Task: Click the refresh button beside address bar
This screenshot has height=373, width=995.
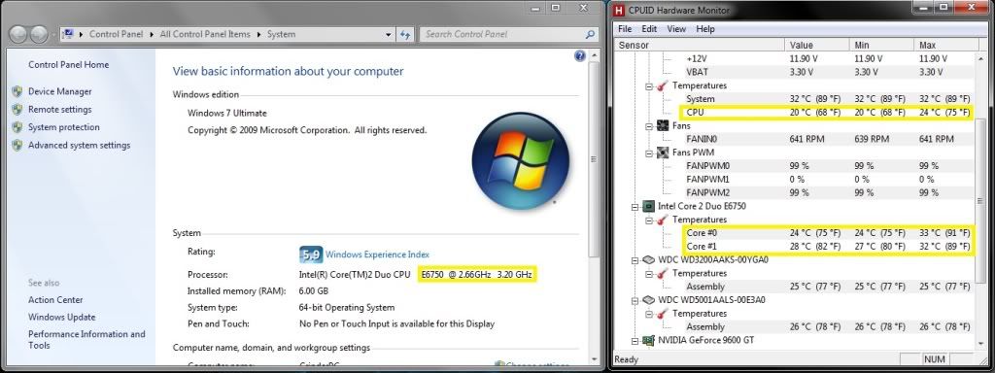Action: tap(404, 34)
